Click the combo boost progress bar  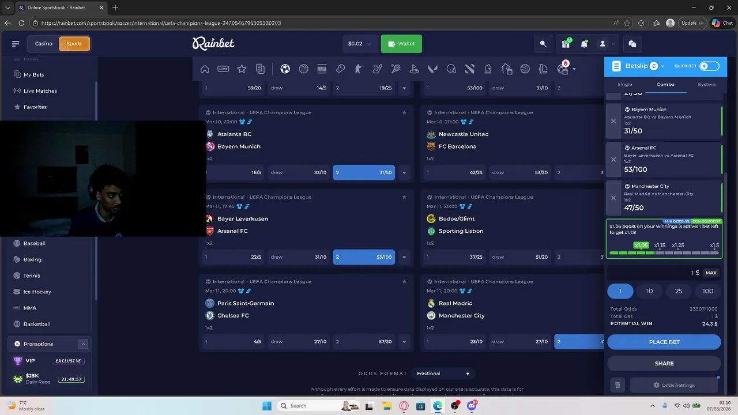click(664, 253)
